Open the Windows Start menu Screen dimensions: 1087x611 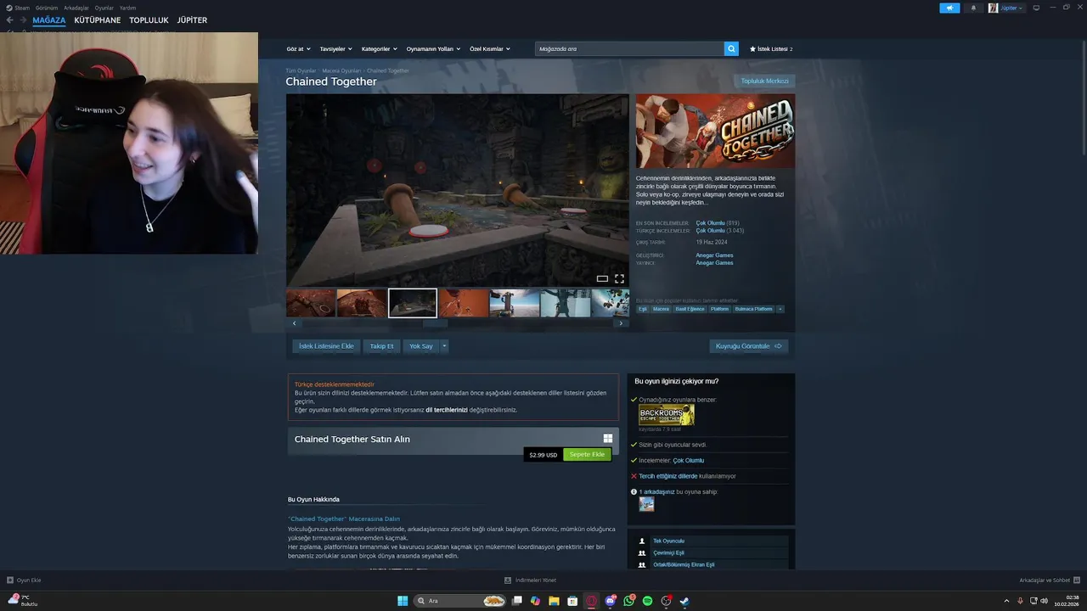(x=403, y=601)
